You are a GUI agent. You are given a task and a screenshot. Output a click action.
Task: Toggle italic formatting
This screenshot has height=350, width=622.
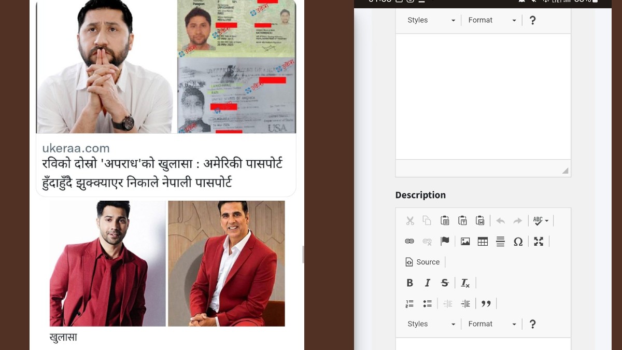point(427,283)
